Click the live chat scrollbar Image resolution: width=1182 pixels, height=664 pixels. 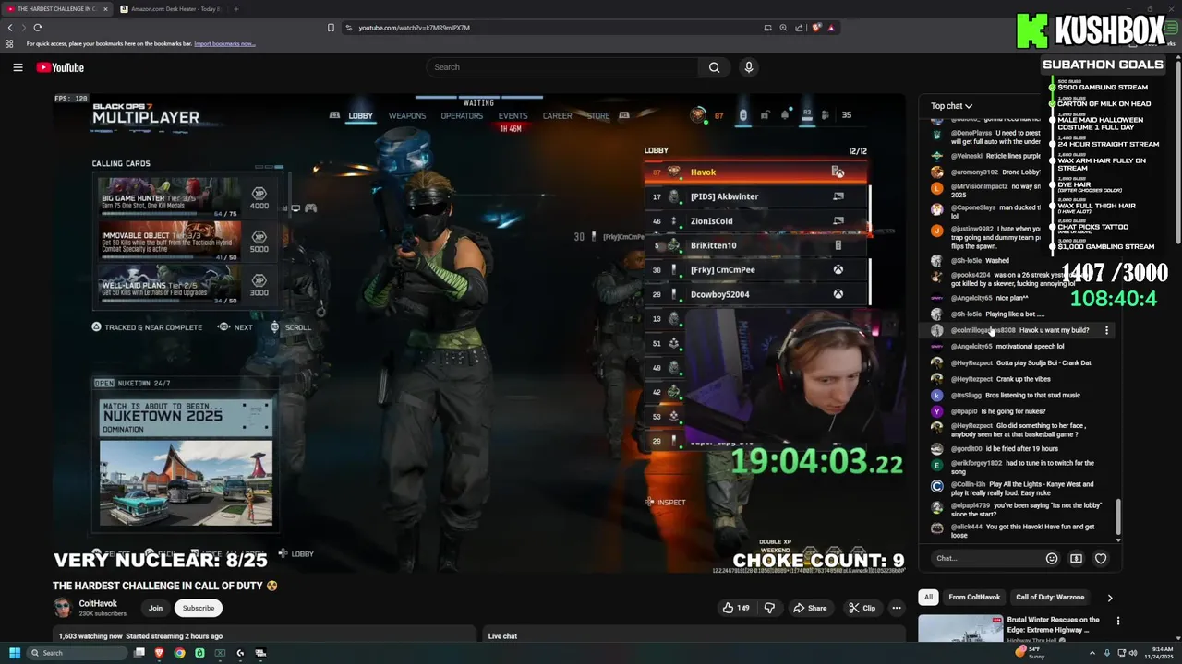click(1118, 518)
